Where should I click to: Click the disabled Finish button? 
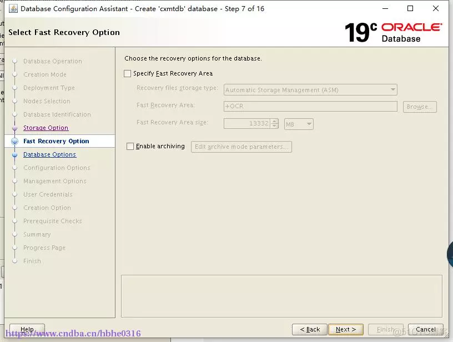coord(386,329)
